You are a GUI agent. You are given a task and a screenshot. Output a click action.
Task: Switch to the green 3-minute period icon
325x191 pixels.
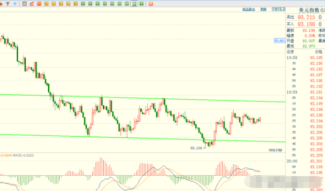[90, 3]
